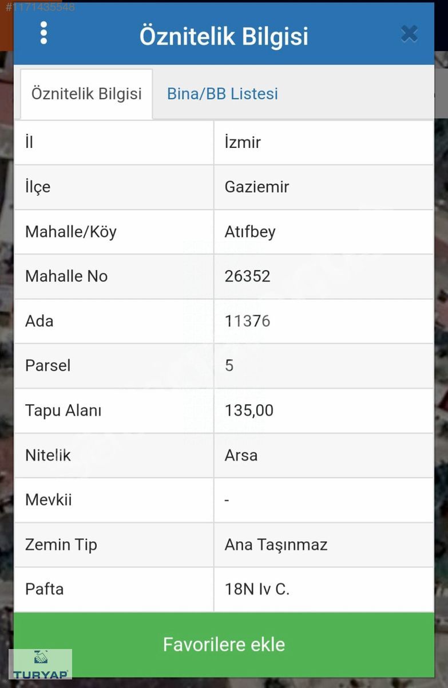Add parcel with Favorilere ekle button
This screenshot has height=688, width=448.
click(x=224, y=644)
